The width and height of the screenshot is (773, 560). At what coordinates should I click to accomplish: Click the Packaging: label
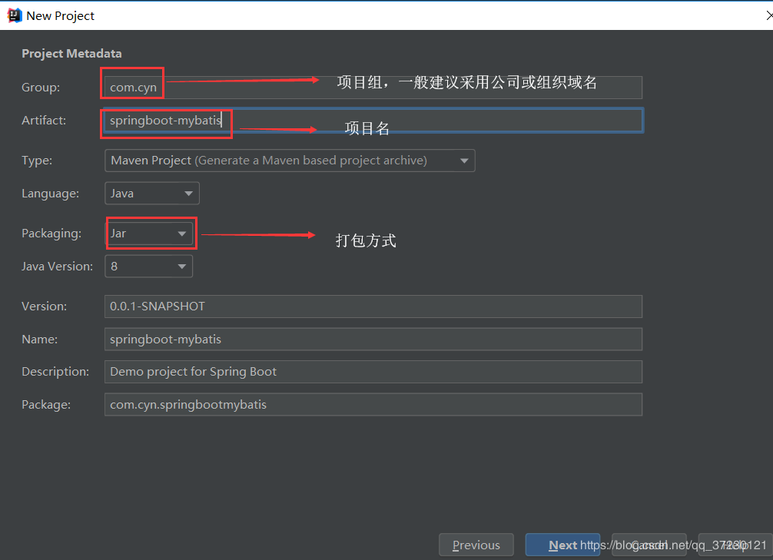pyautogui.click(x=51, y=234)
